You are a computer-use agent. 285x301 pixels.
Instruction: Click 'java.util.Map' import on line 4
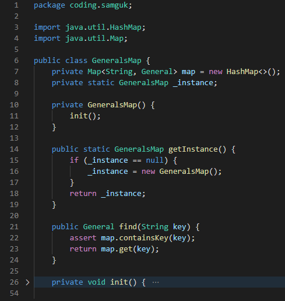point(94,38)
